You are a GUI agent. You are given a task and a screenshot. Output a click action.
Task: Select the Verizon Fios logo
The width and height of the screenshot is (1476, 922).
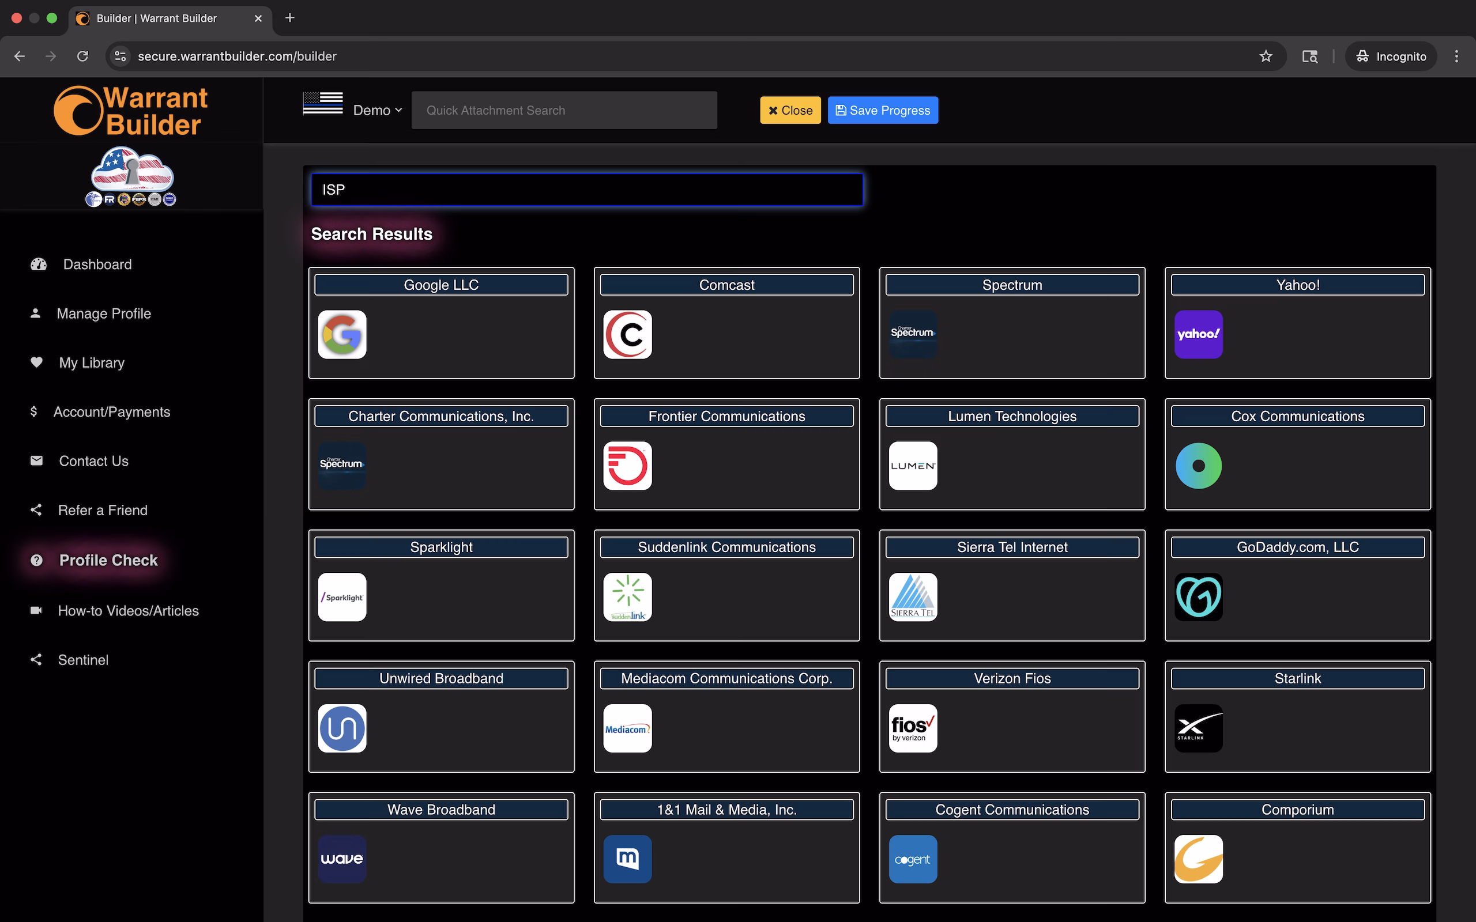[913, 728]
